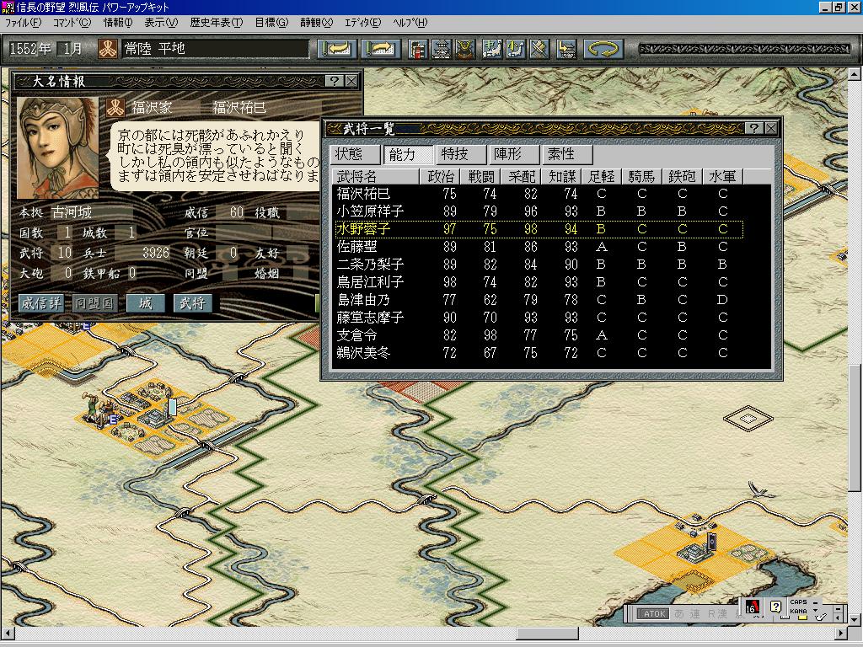Click the circular end-turn arrow button
This screenshot has width=863, height=647.
[603, 49]
